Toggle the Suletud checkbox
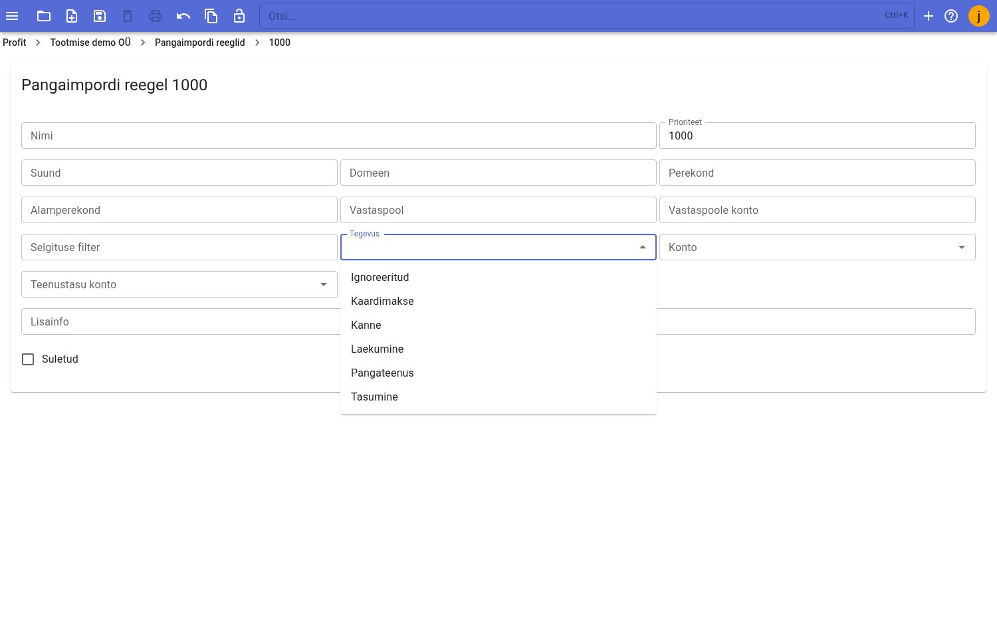The height and width of the screenshot is (631, 997). coord(28,359)
